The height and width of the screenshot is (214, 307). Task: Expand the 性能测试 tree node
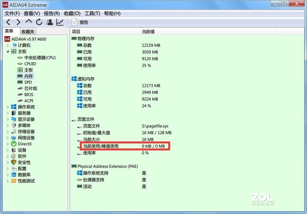(8, 181)
